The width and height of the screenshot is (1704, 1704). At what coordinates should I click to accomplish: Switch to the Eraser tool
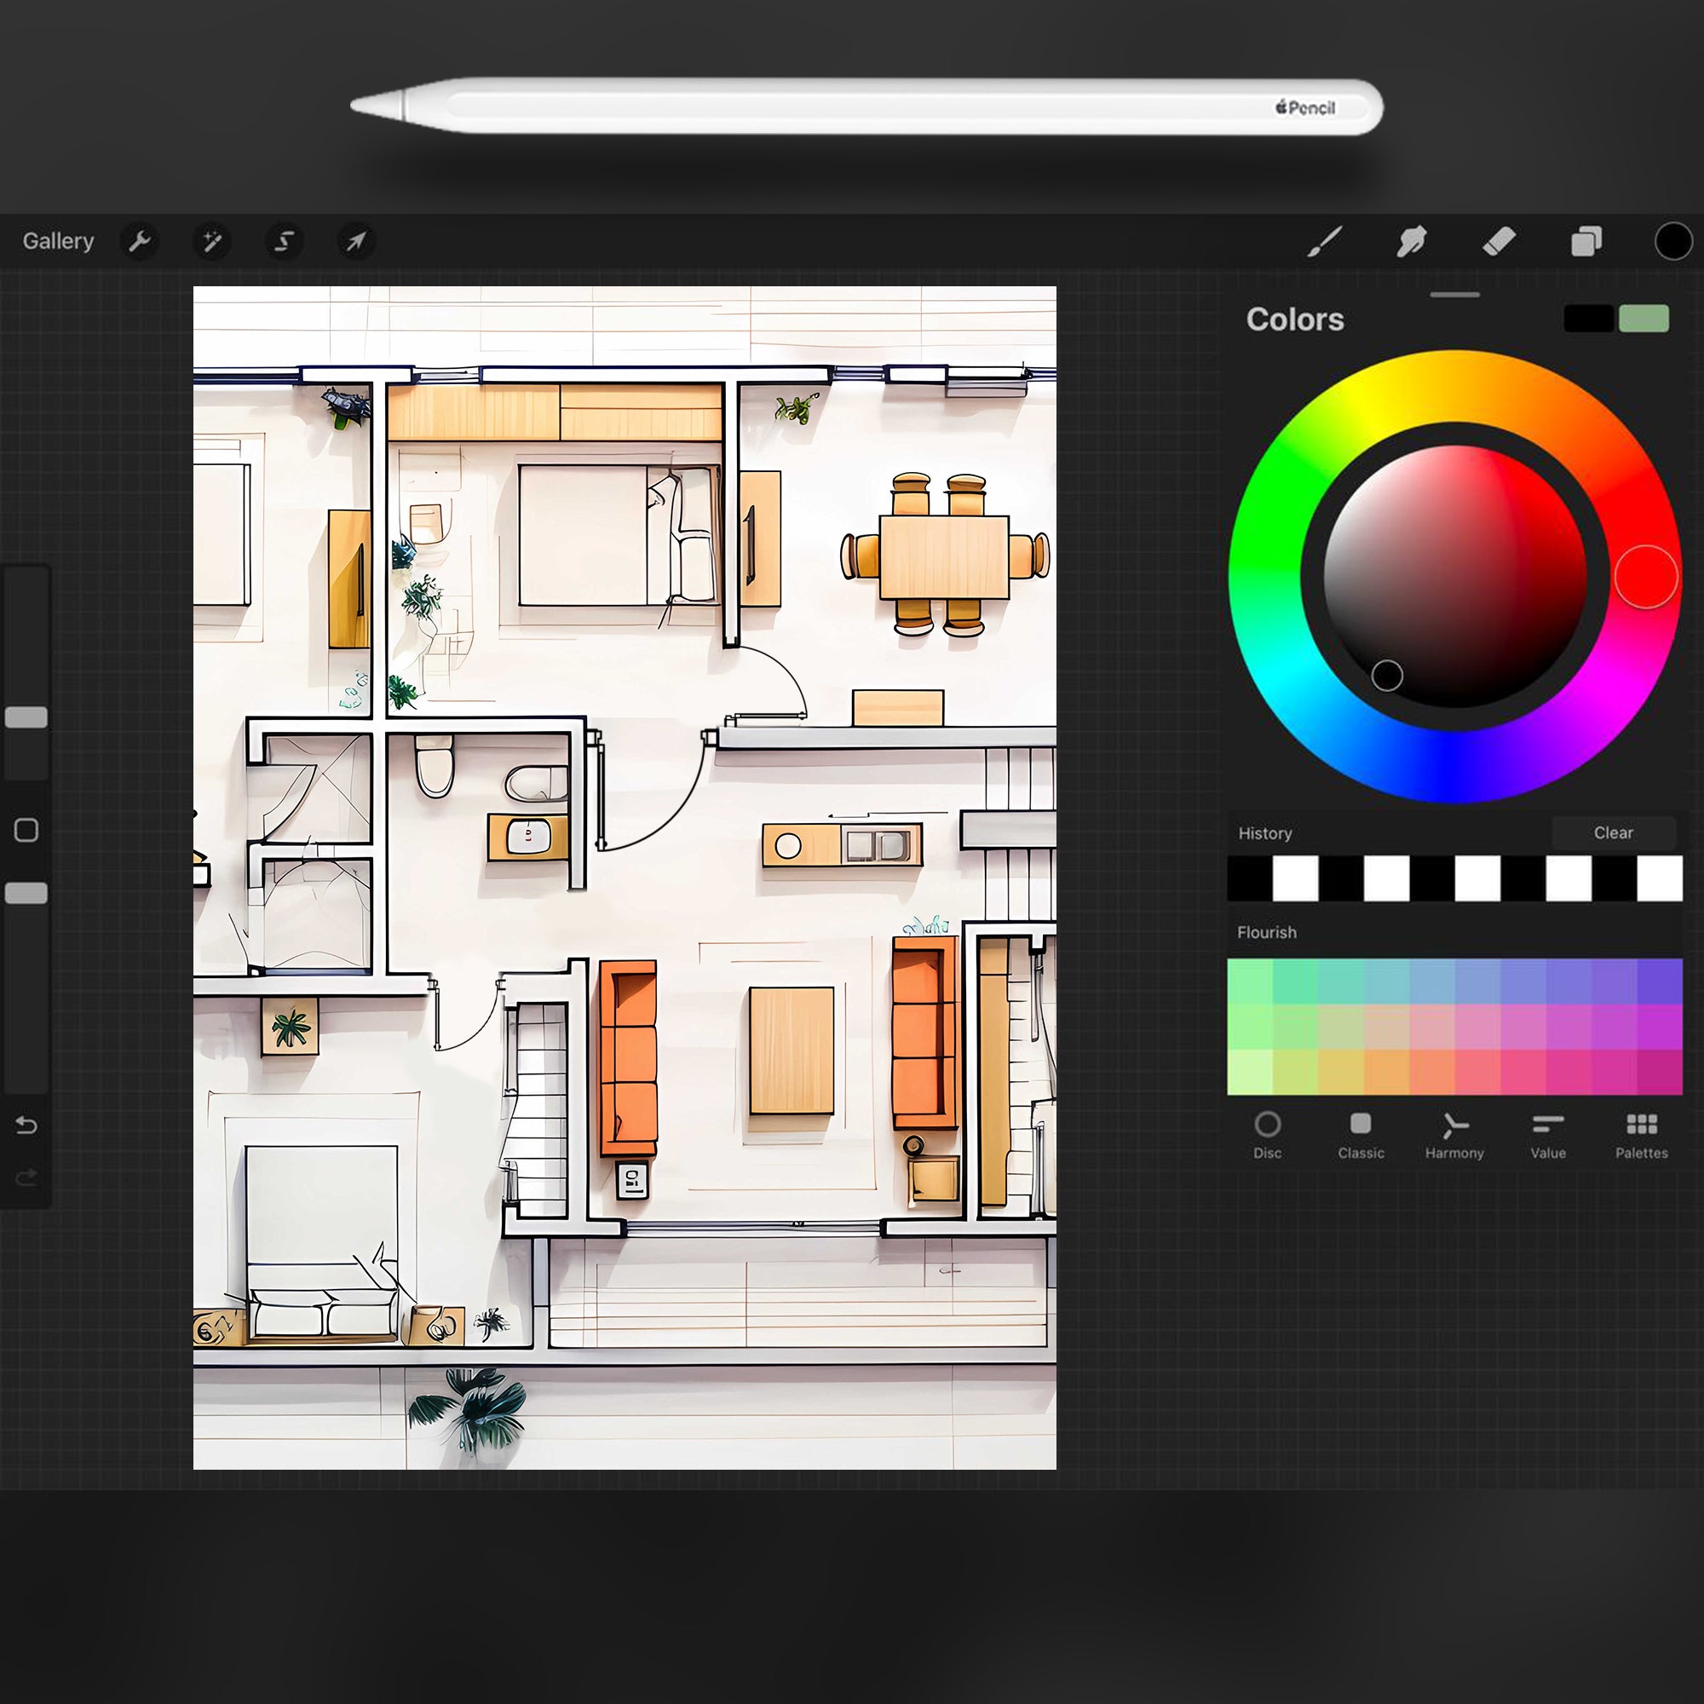click(1500, 242)
